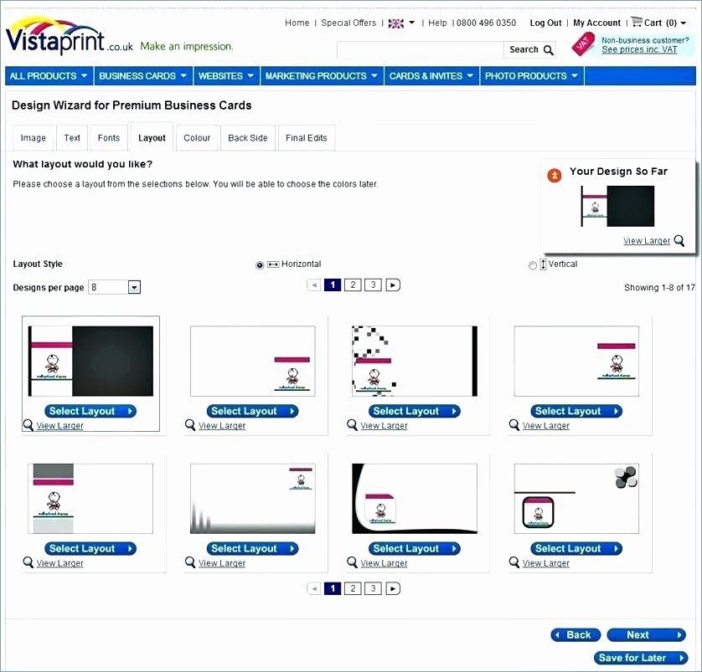Expand the MARKETING PRODUCTS menu
The height and width of the screenshot is (672, 702).
[323, 76]
